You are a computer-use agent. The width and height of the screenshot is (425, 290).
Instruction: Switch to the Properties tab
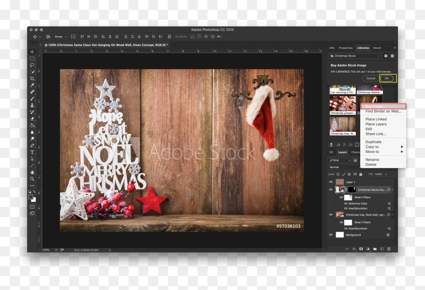coord(345,48)
